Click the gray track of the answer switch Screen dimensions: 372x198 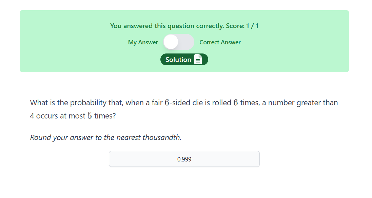pos(186,42)
